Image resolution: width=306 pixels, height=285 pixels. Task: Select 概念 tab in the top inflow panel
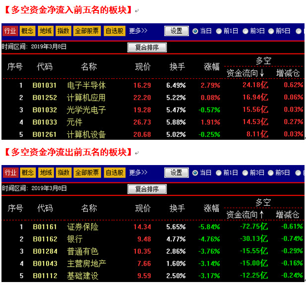coord(28,31)
